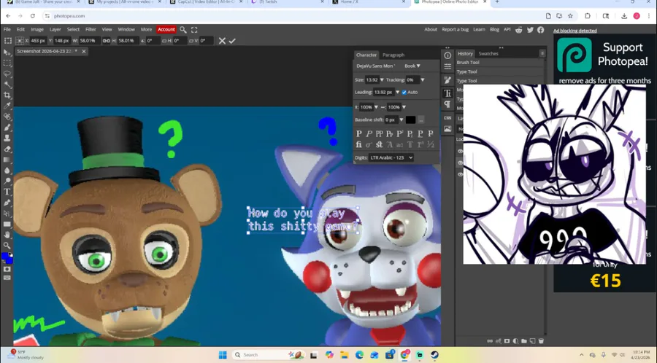Open the Size dropdown arrow
This screenshot has height=363, width=657.
[382, 80]
